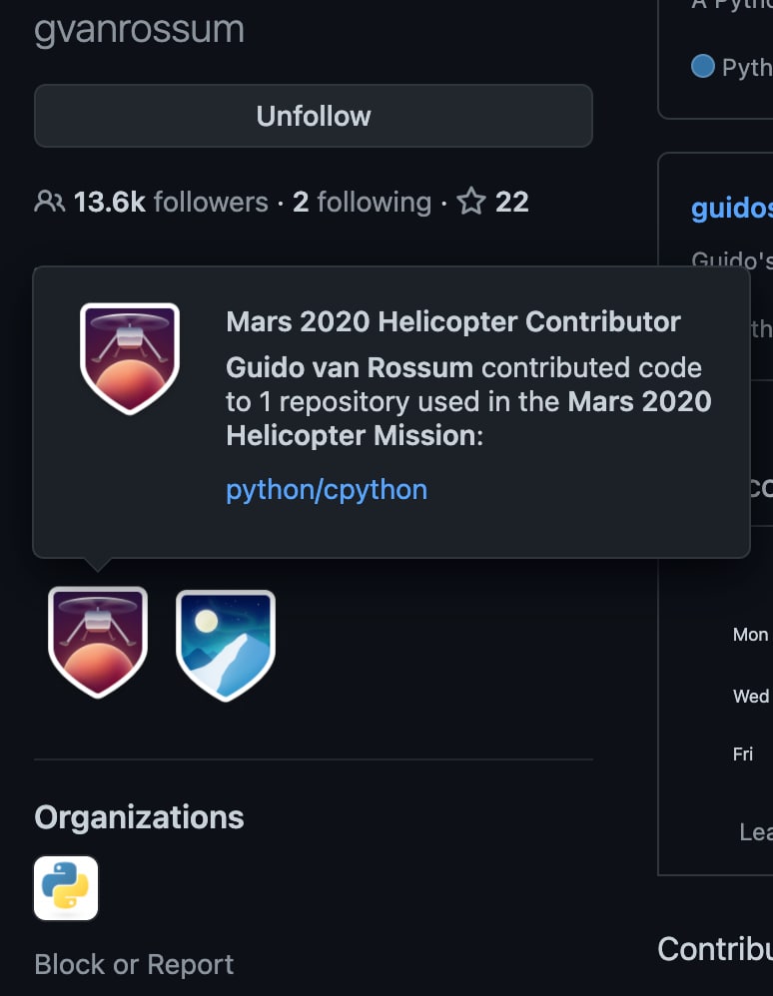The image size is (773, 996).
Task: Click the Mars 2020 Helicopter Contributor title
Action: [x=453, y=321]
